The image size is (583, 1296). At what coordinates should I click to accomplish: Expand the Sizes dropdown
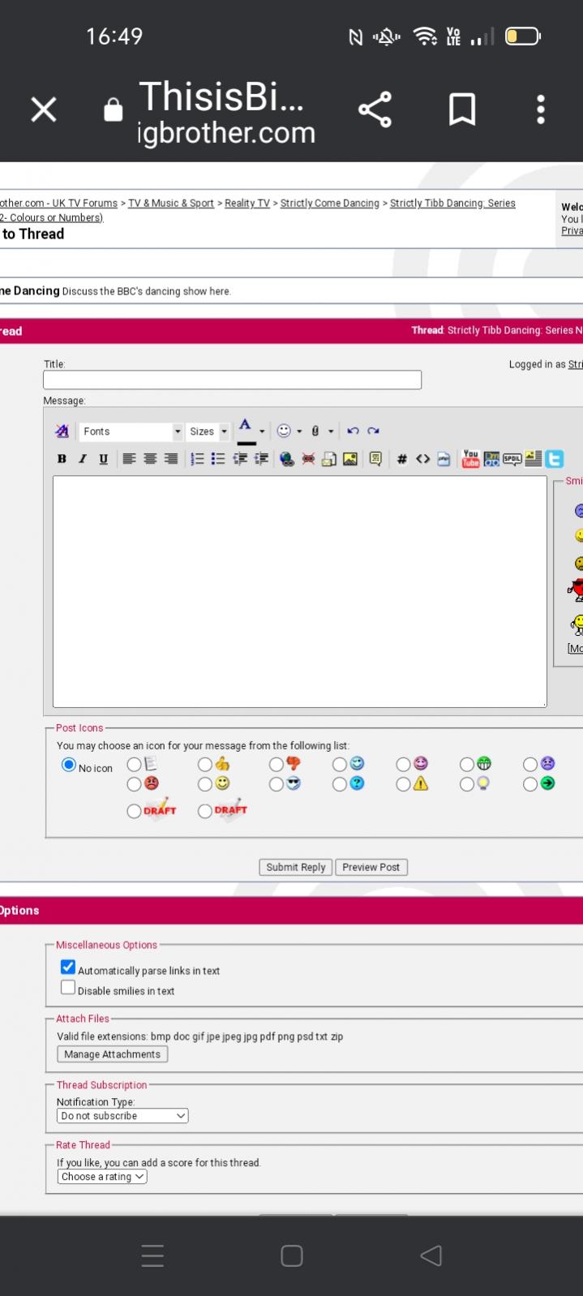pos(208,431)
